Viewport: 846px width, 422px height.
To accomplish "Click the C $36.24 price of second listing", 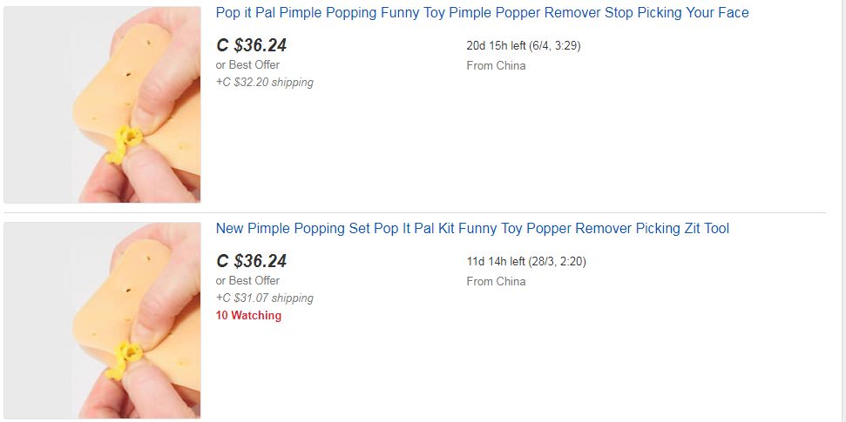I will (x=251, y=261).
